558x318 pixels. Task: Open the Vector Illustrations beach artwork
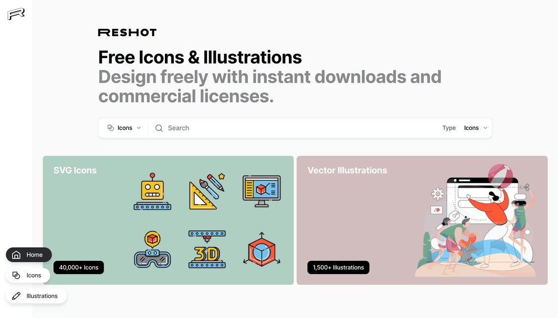coord(475,221)
